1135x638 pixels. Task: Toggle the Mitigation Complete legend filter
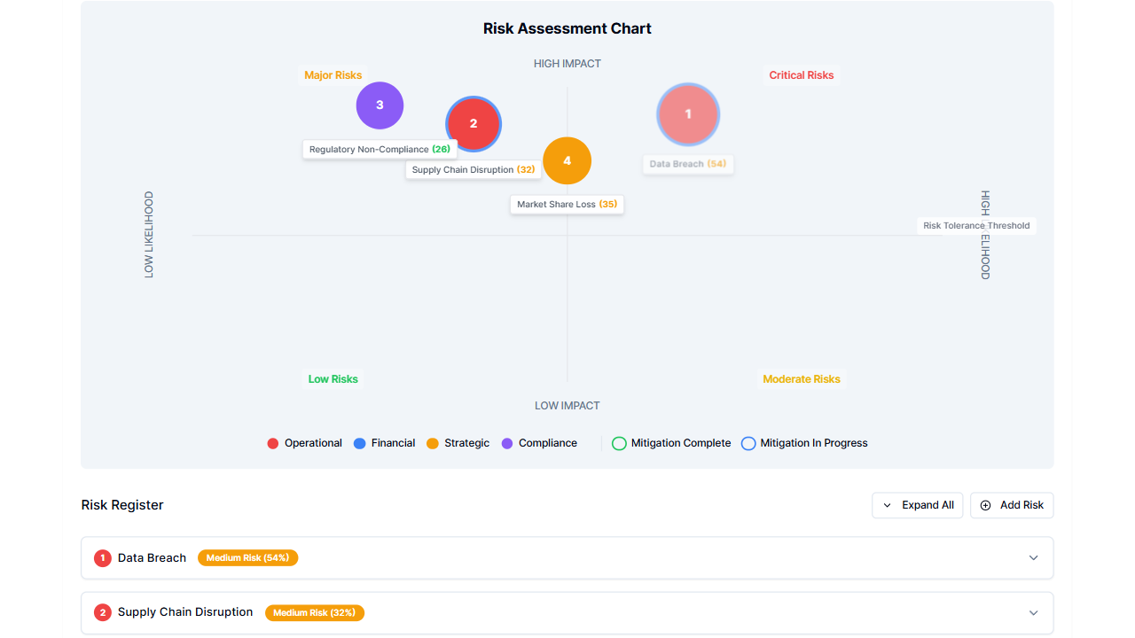click(x=618, y=443)
